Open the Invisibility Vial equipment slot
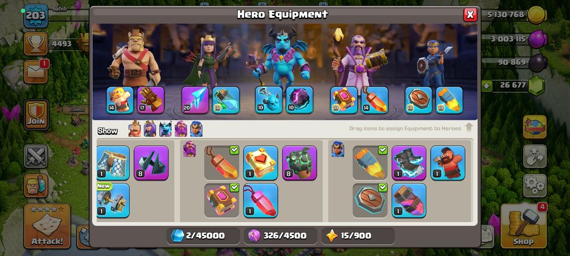This screenshot has width=570, height=256. pyautogui.click(x=226, y=100)
